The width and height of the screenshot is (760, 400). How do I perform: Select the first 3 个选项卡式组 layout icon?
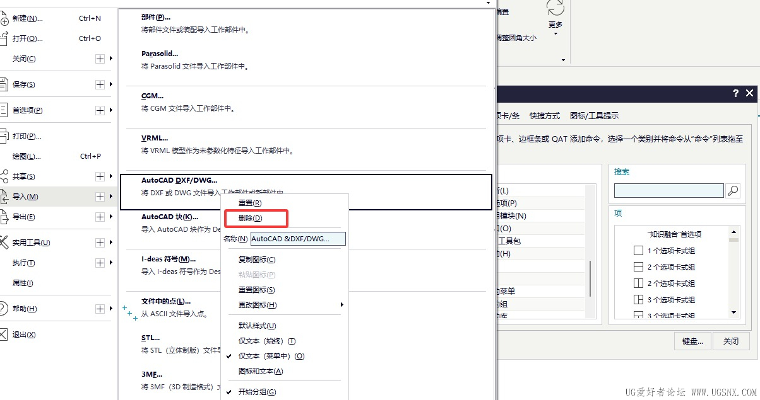[638, 300]
